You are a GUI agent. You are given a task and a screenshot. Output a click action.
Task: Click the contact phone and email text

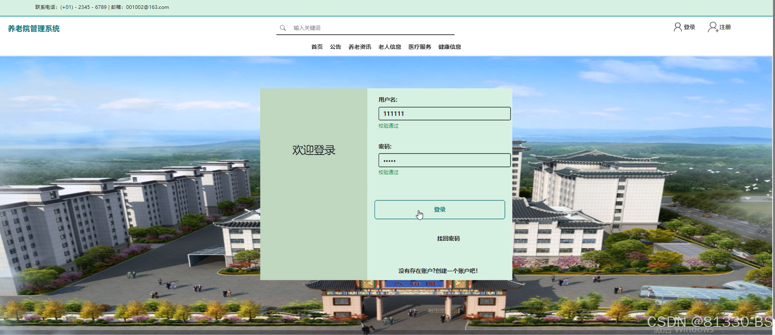[102, 7]
